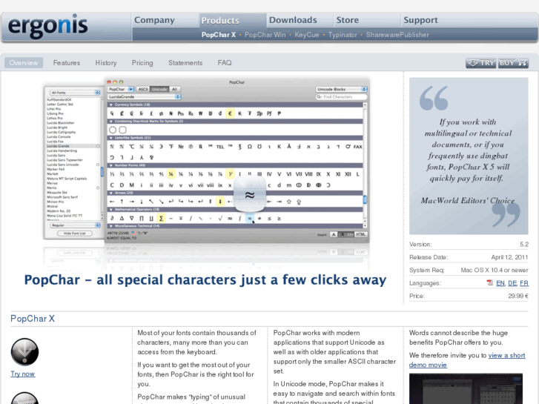Click the magnified almost-equal character preview
The image size is (539, 404).
pos(250,195)
